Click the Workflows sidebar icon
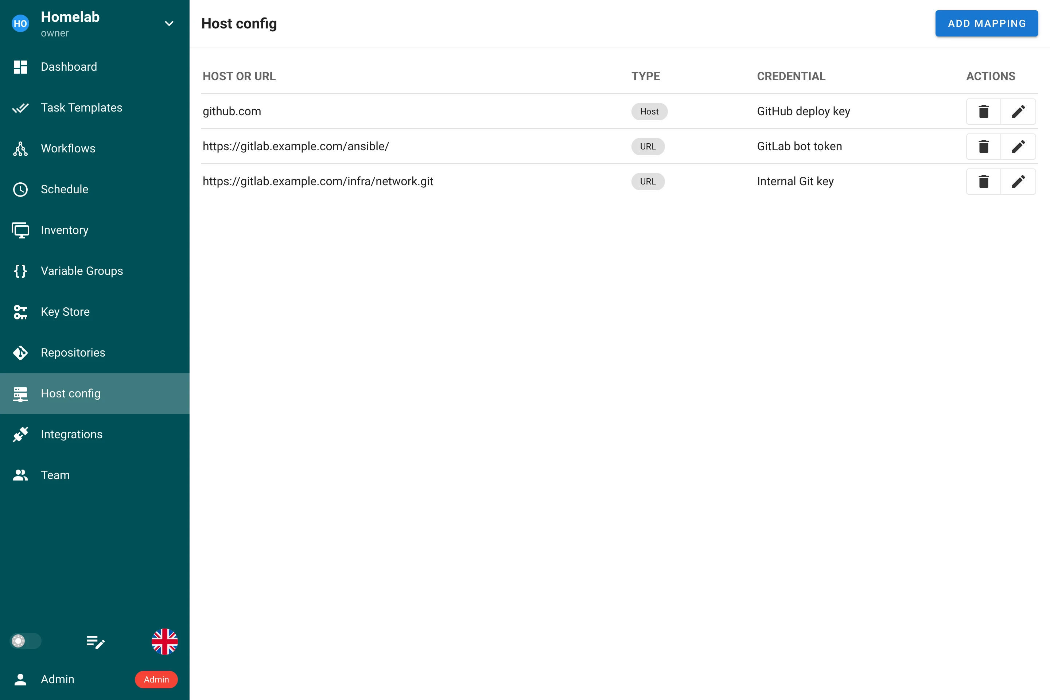This screenshot has width=1050, height=700. tap(20, 149)
